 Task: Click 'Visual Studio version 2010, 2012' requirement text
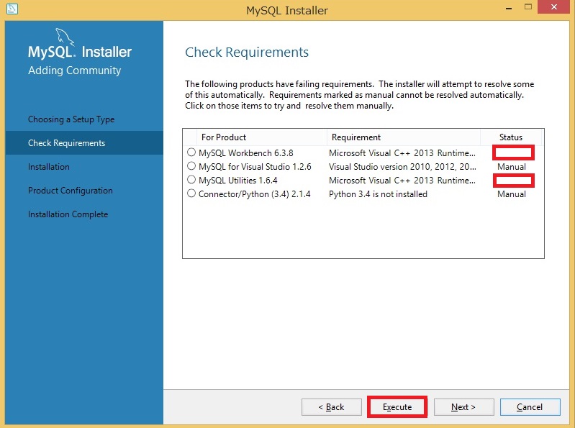[x=402, y=167]
